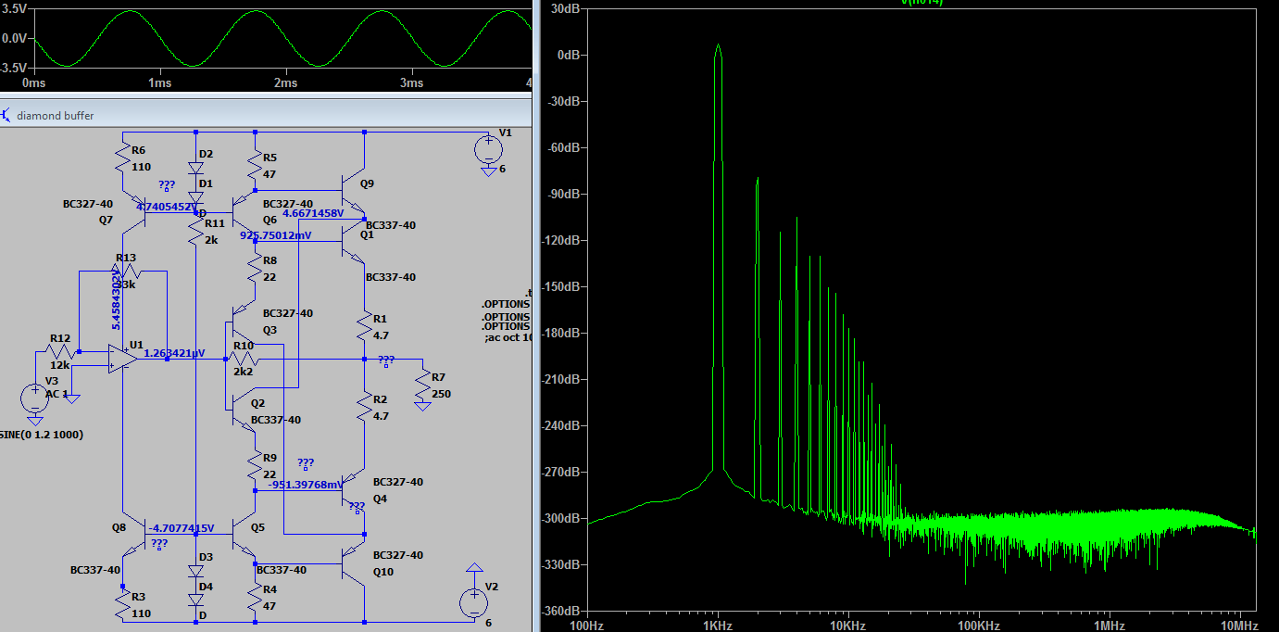The image size is (1279, 632).
Task: Click the schematic icon beside diamond buffer title
Action: point(6,116)
